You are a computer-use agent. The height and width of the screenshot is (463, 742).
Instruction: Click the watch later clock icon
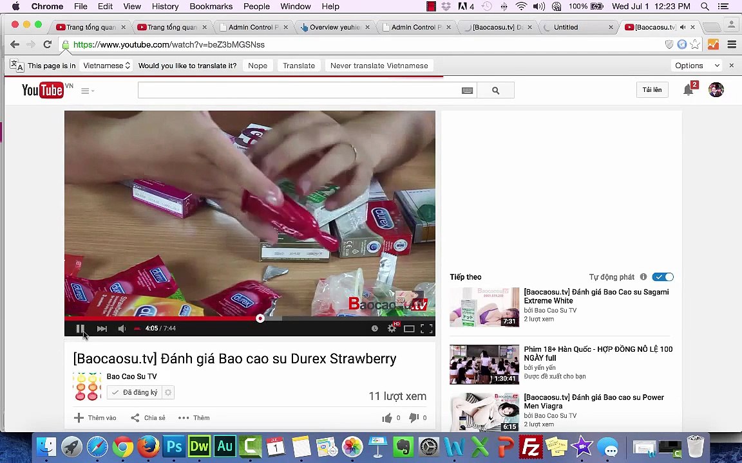(375, 329)
